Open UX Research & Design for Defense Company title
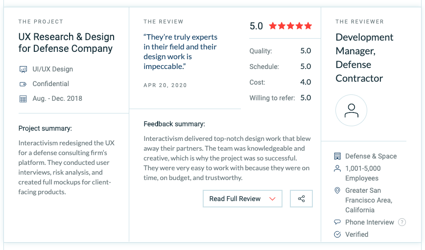Screen dimensions: 425x250 point(67,43)
